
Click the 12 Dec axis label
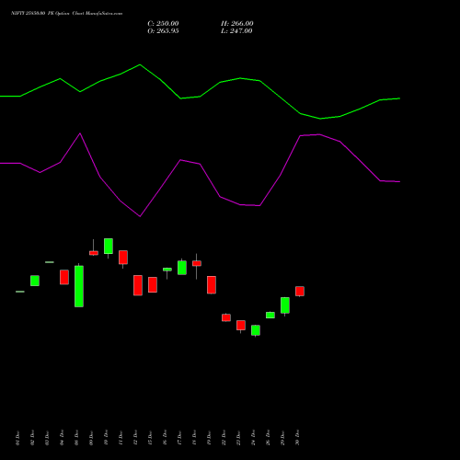point(135,438)
